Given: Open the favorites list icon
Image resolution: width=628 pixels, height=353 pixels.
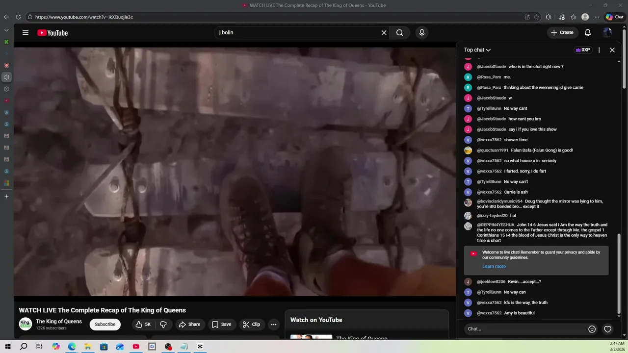Looking at the screenshot, I should click(x=573, y=17).
